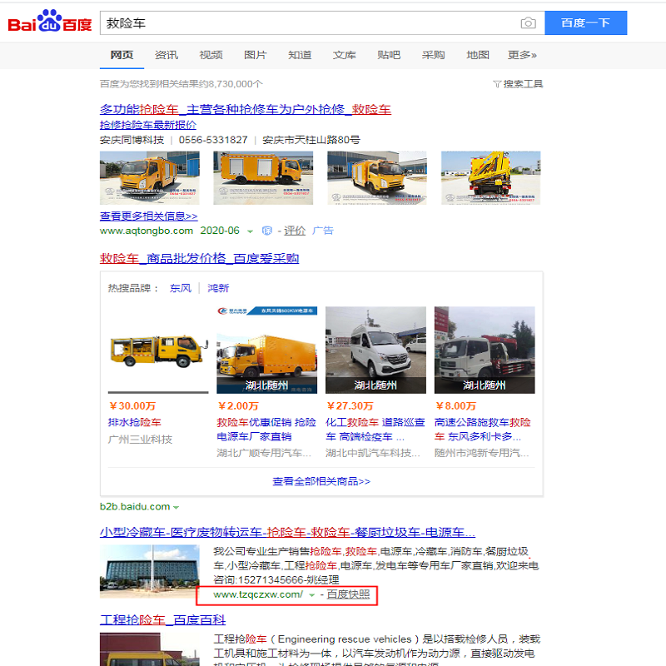This screenshot has width=666, height=666.
Task: Open product 高速公路施救车救险车
Action: pyautogui.click(x=483, y=430)
